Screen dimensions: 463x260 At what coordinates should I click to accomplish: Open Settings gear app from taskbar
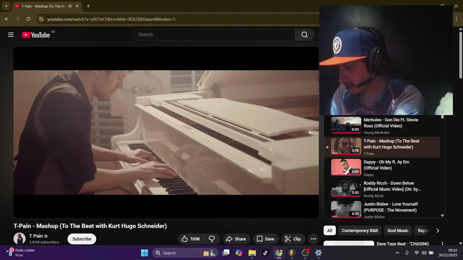click(x=318, y=253)
